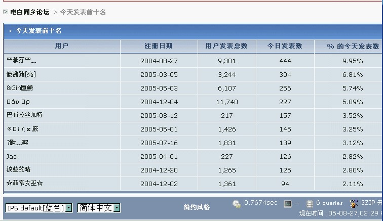Click the 6 queries text in footer
The width and height of the screenshot is (383, 221).
pos(329,203)
